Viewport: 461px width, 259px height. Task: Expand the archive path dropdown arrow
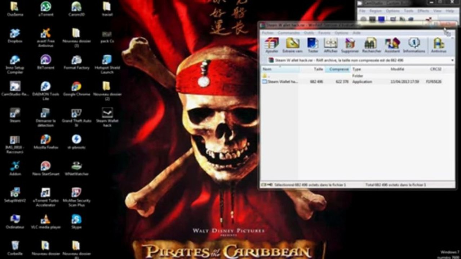(452, 60)
